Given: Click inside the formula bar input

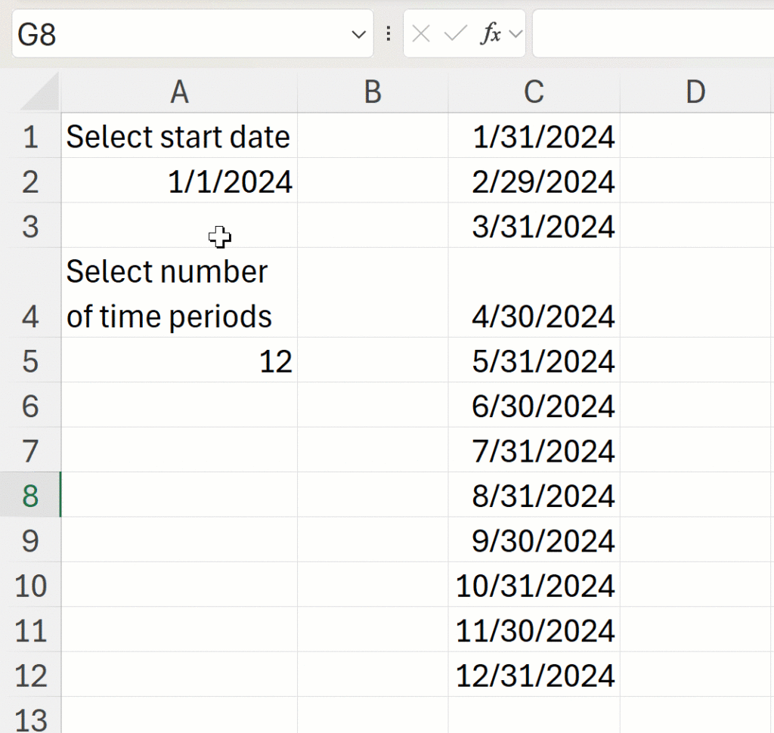Looking at the screenshot, I should pos(650,34).
